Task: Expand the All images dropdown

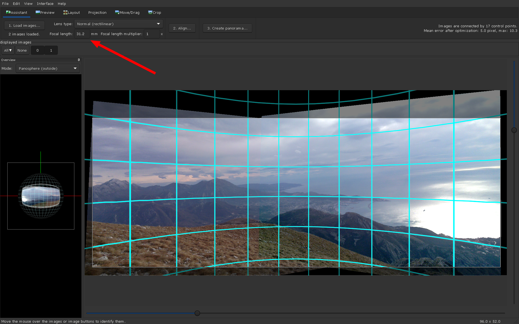Action: coord(8,50)
